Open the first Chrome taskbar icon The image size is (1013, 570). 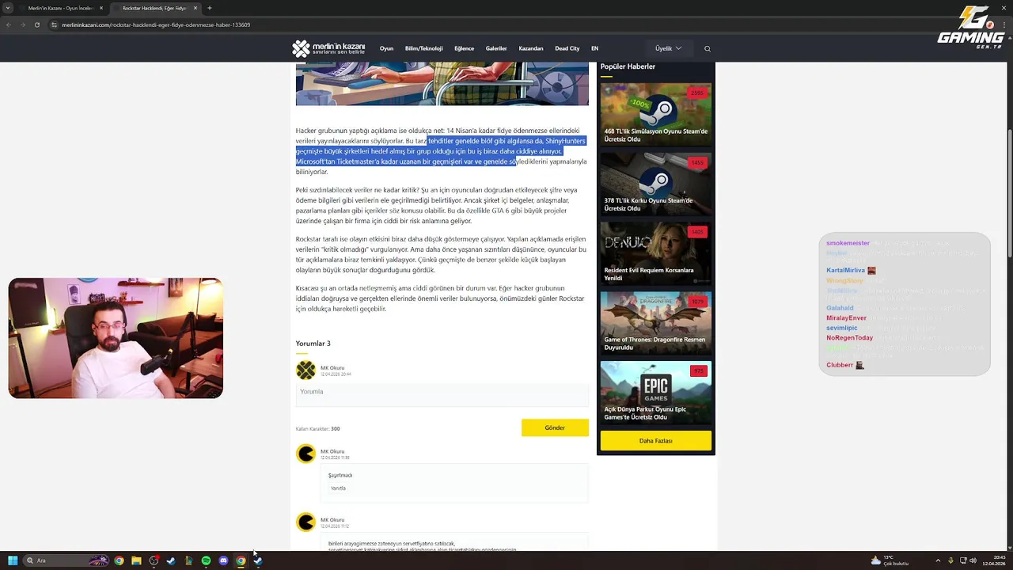119,560
